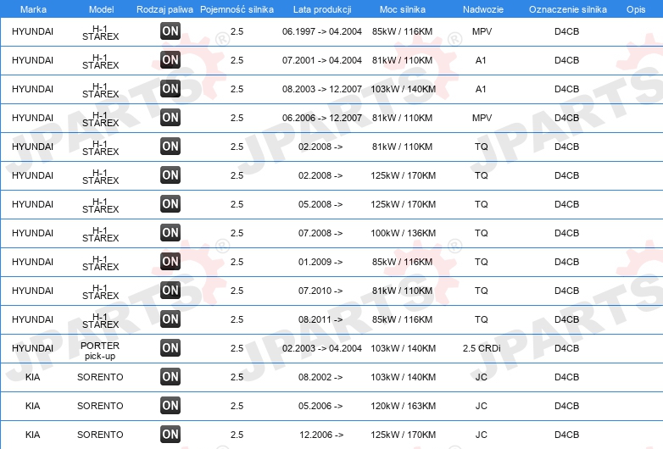
Task: Click the Marka column header
Action: pyautogui.click(x=32, y=8)
